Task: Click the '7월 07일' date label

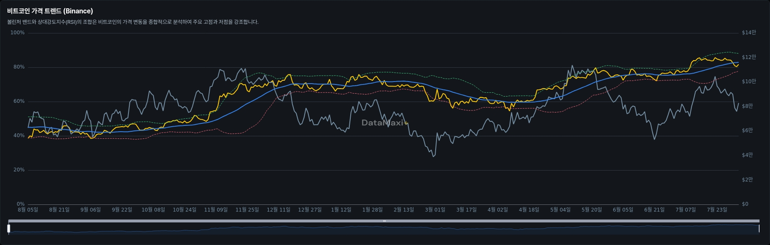Action: pyautogui.click(x=685, y=210)
